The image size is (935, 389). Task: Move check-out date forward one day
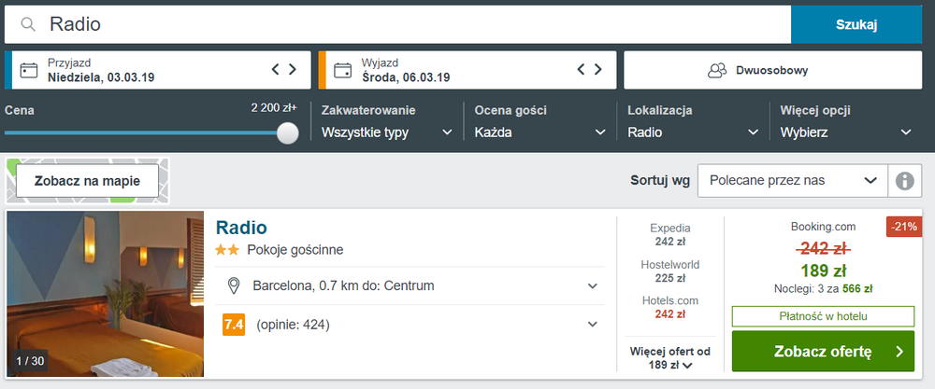click(x=598, y=70)
